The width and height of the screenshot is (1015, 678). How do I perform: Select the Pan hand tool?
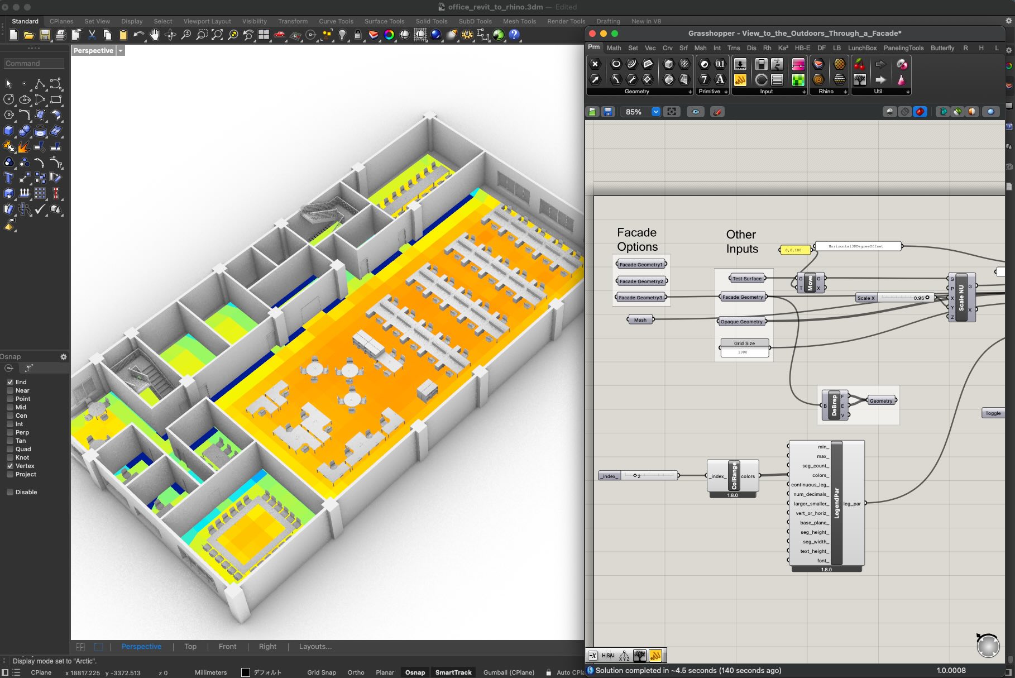[155, 35]
